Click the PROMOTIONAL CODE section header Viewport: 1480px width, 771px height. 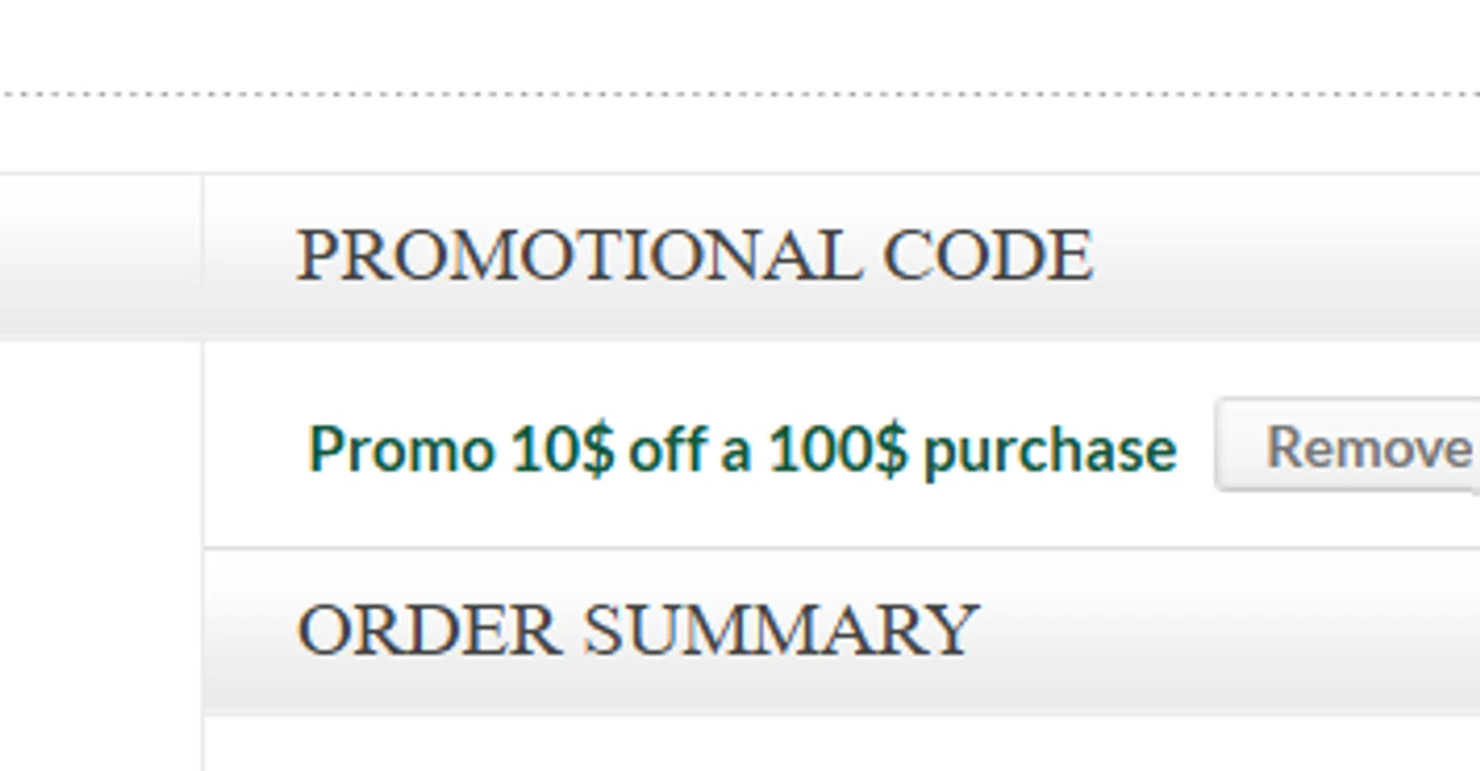pos(695,255)
